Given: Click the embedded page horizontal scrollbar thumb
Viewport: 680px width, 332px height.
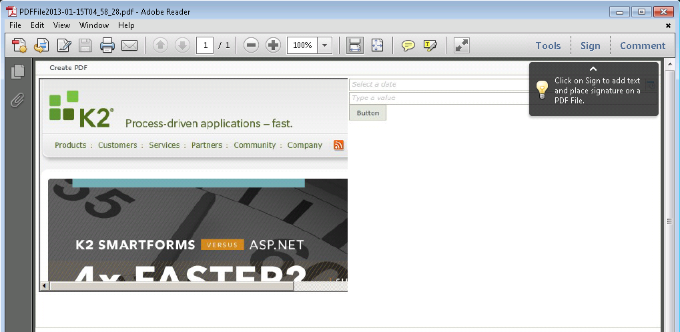Looking at the screenshot, I should point(172,286).
